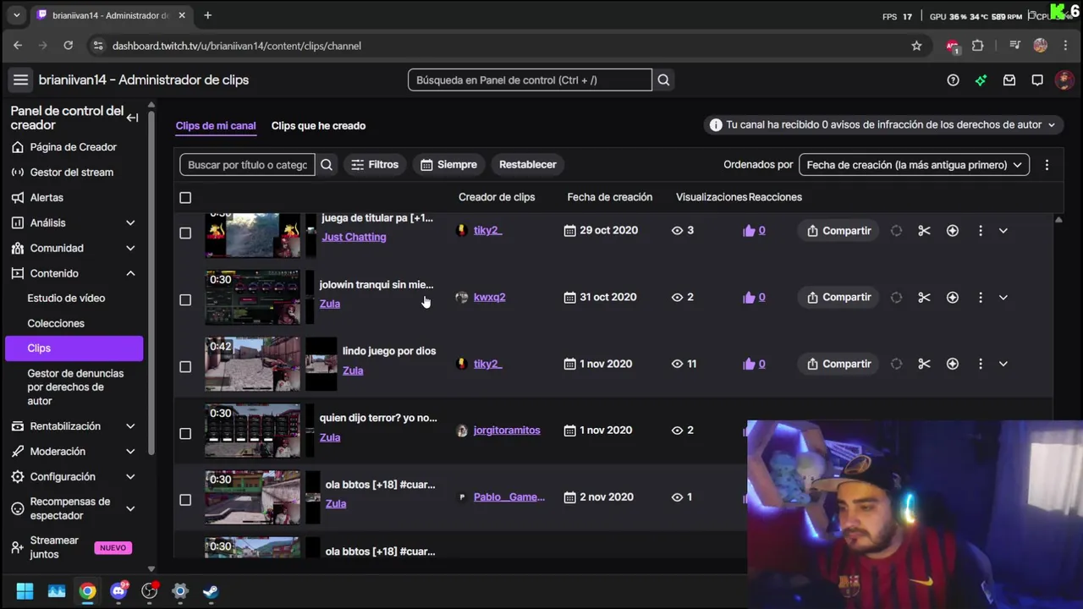Select the juega de titular clip checkbox
The image size is (1083, 609).
[x=185, y=233]
